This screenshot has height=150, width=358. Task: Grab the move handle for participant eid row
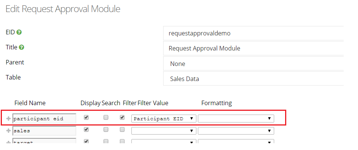pyautogui.click(x=8, y=119)
